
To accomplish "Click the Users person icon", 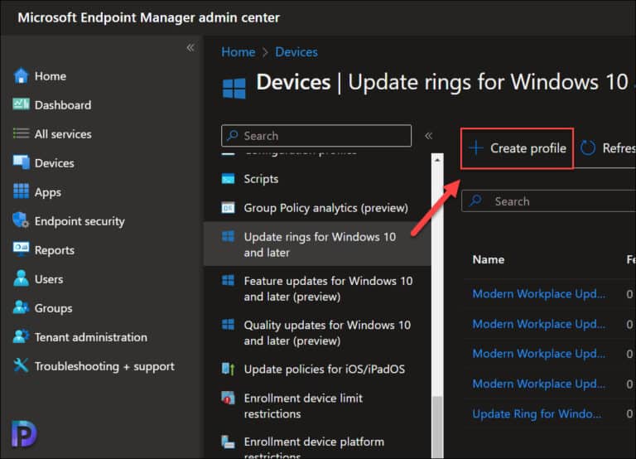I will [21, 278].
